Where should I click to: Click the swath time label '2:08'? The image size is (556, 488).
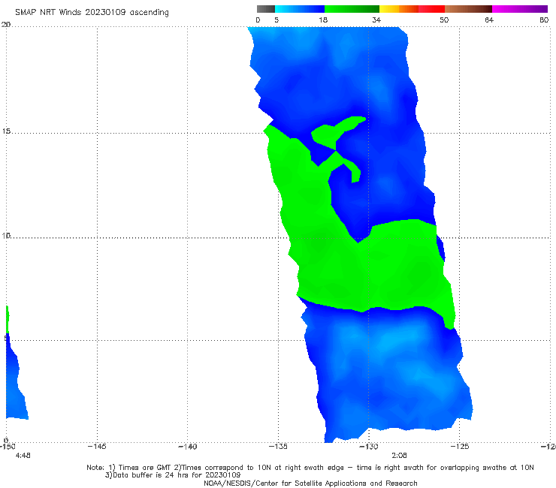399,456
